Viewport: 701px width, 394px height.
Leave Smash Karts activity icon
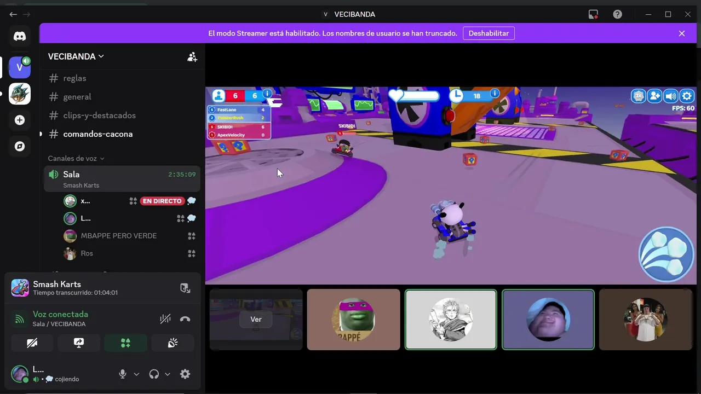click(x=185, y=288)
